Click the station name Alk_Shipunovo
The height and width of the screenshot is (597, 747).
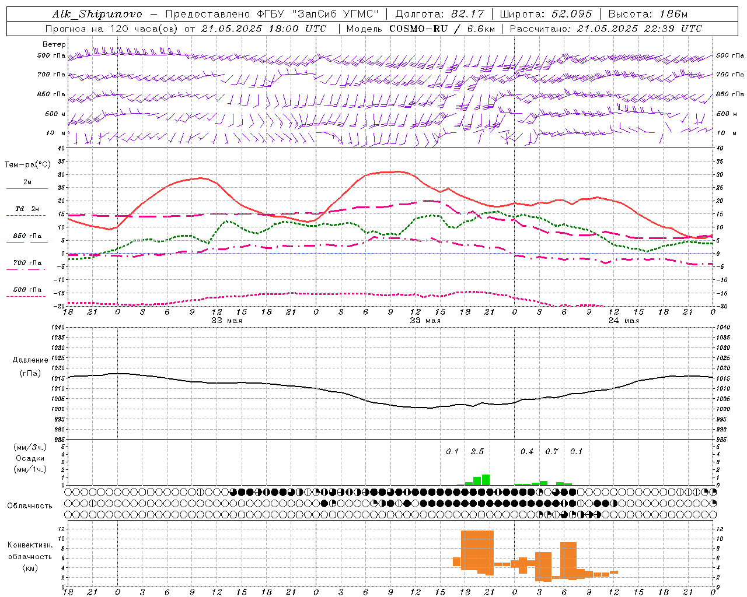click(97, 14)
